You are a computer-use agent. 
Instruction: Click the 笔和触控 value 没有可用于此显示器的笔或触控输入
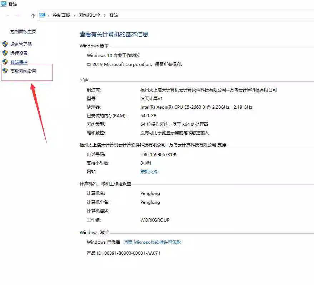[175, 133]
